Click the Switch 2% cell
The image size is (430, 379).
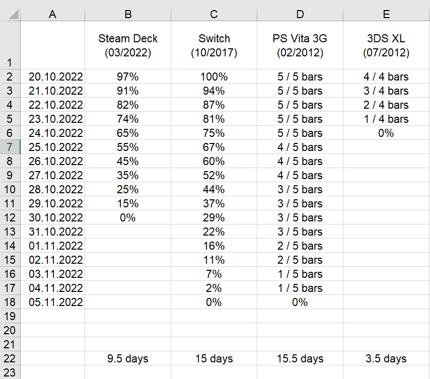click(214, 288)
